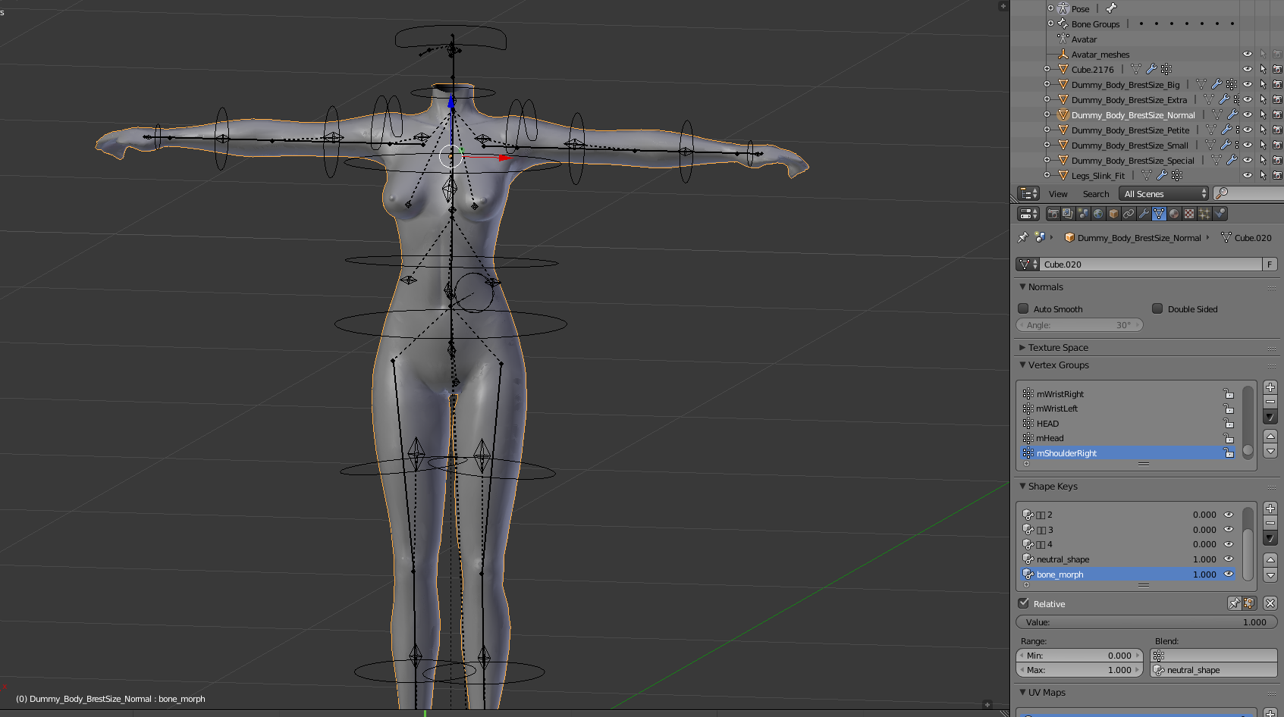Viewport: 1284px width, 717px height.
Task: Remove the active vertex group with minus
Action: click(1270, 402)
